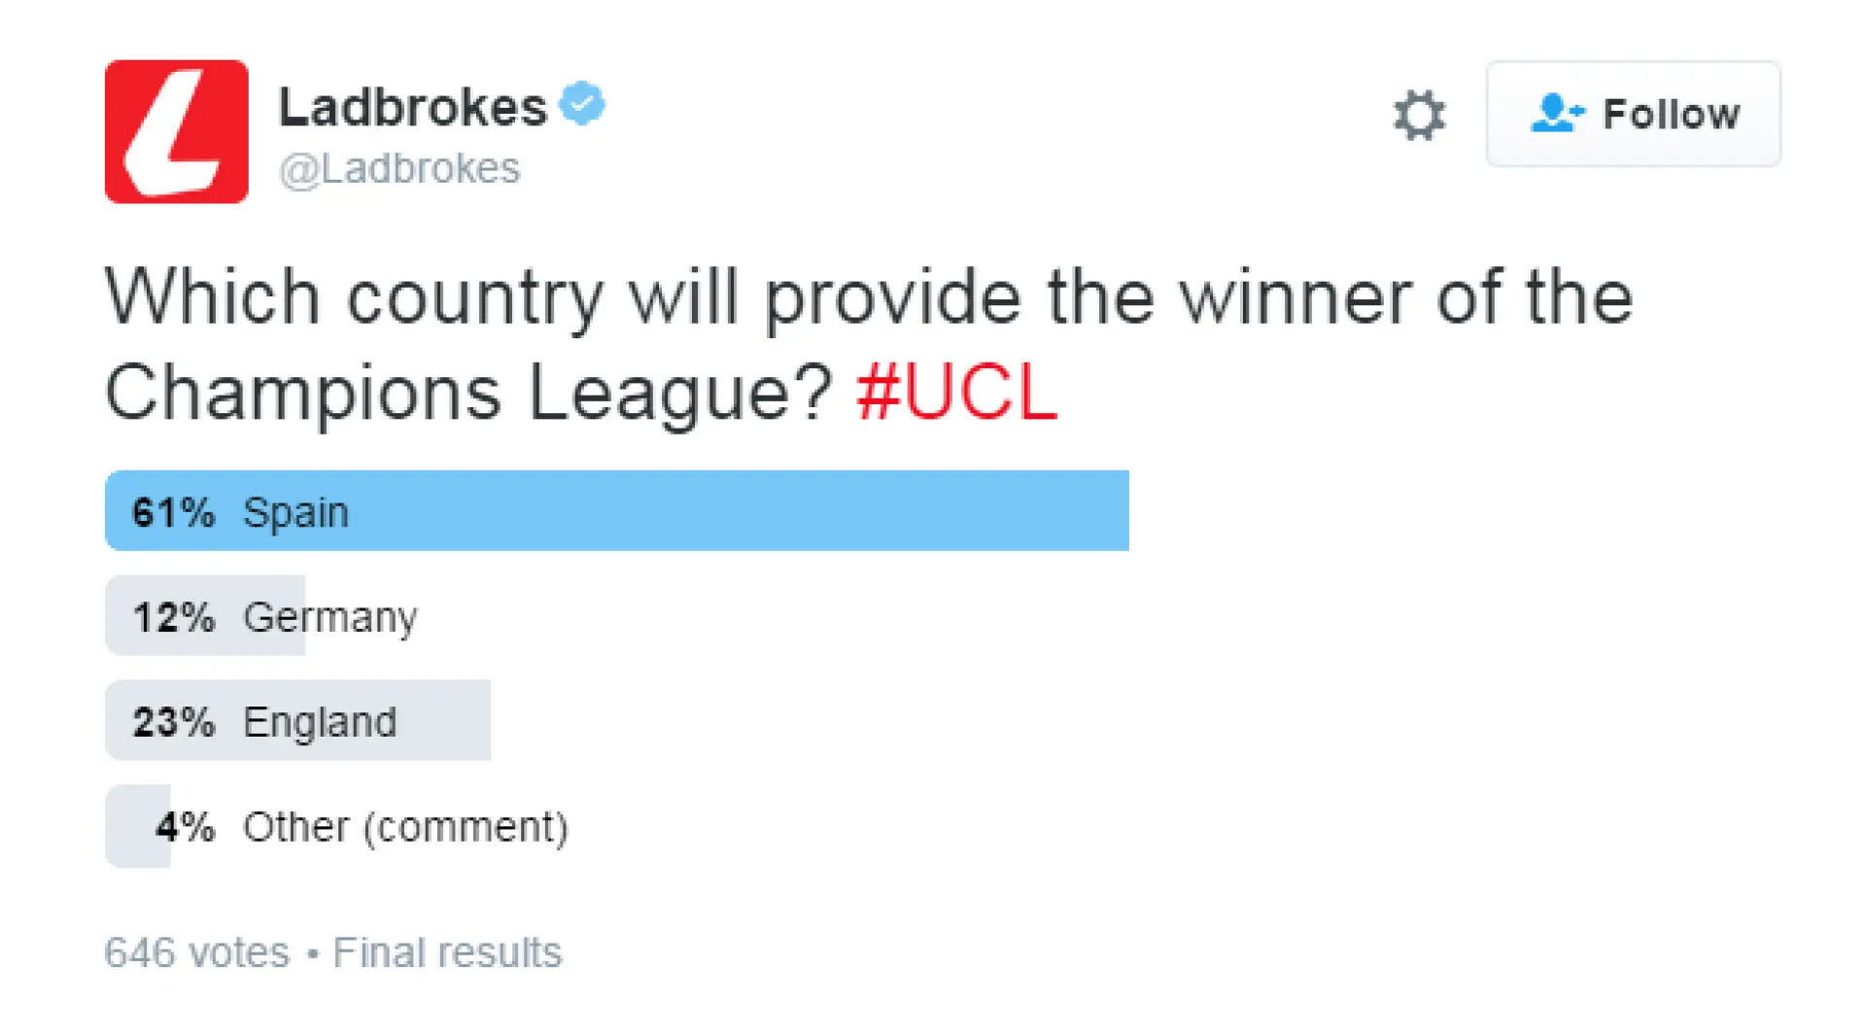Click the 646 votes count
This screenshot has height=1036, width=1866.
[197, 952]
